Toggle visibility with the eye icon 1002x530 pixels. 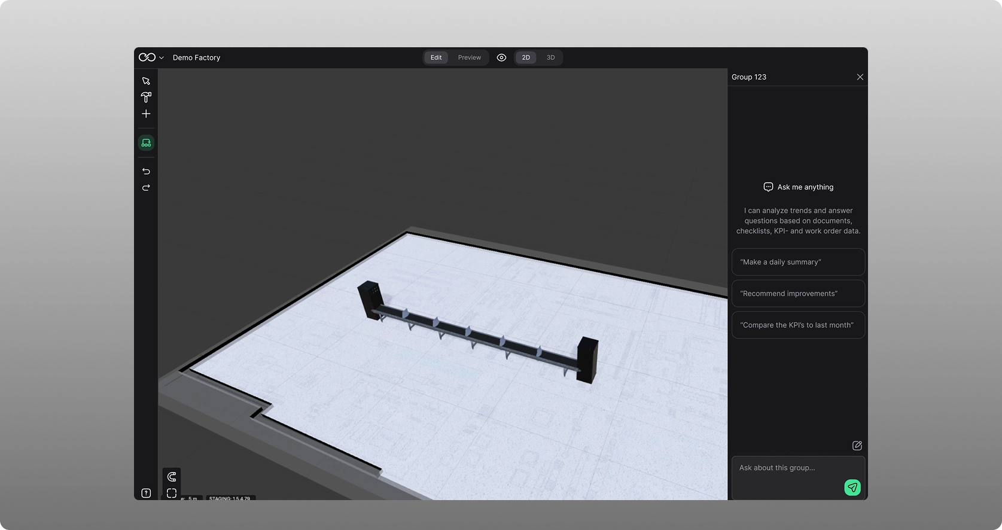(x=501, y=57)
